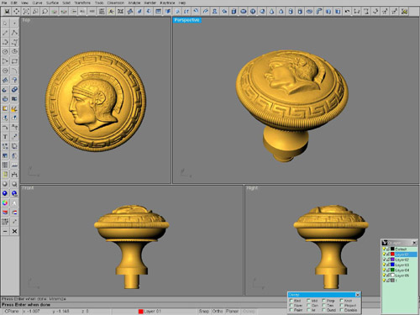
Task: Toggle visibility bulb of Layer 02
Action: pos(384,260)
